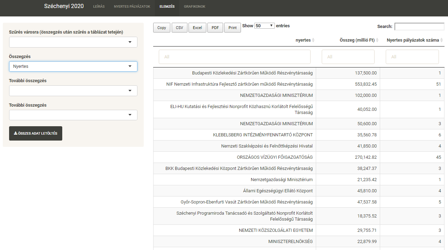Expand the Összegzés dropdown showing Nyertes

click(x=73, y=66)
